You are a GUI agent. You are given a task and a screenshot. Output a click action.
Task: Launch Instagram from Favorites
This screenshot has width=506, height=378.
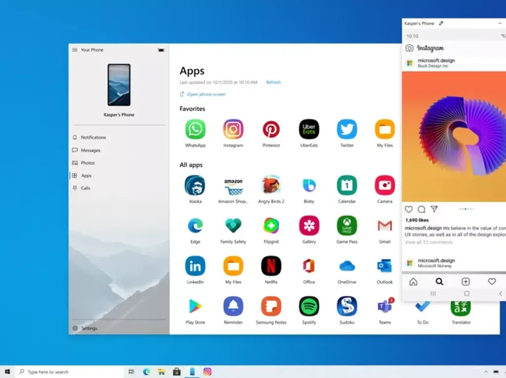coord(233,129)
